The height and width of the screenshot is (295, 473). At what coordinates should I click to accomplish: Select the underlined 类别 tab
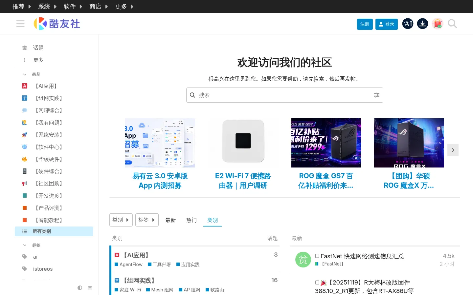click(213, 220)
